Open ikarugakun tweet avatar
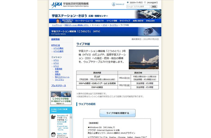The width and height of the screenshot is (211, 138). pyautogui.click(x=53, y=117)
